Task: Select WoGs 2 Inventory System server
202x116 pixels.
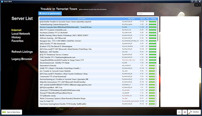Action: (98, 98)
